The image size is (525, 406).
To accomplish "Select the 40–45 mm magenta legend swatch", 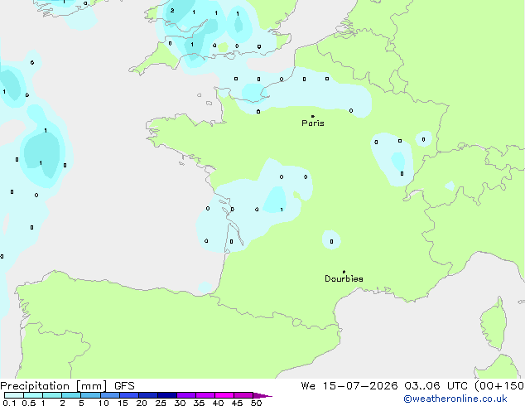I will click(x=224, y=395).
